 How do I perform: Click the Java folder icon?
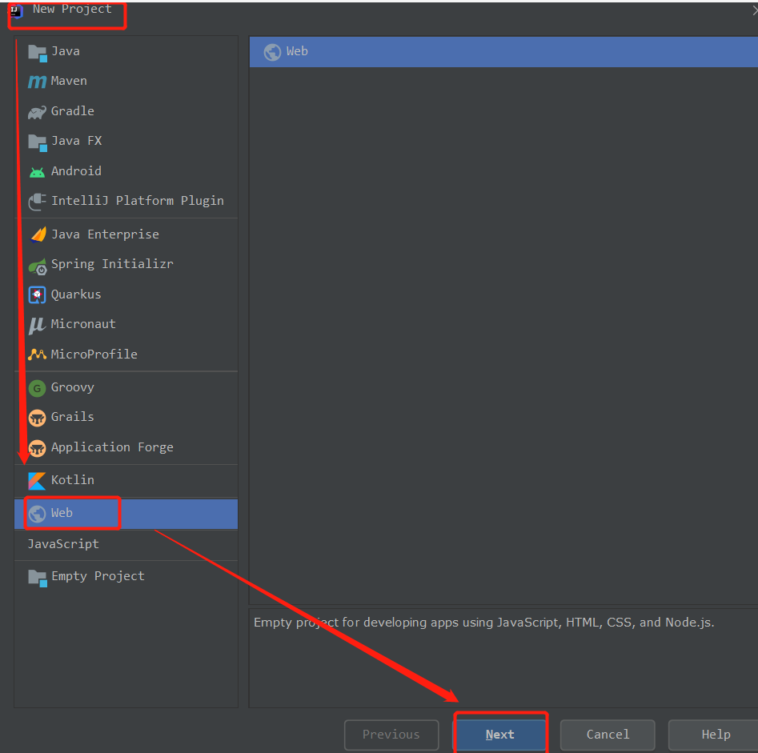coord(38,53)
